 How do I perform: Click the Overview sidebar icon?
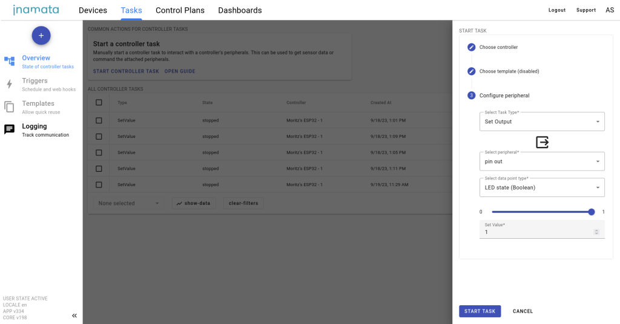click(9, 61)
